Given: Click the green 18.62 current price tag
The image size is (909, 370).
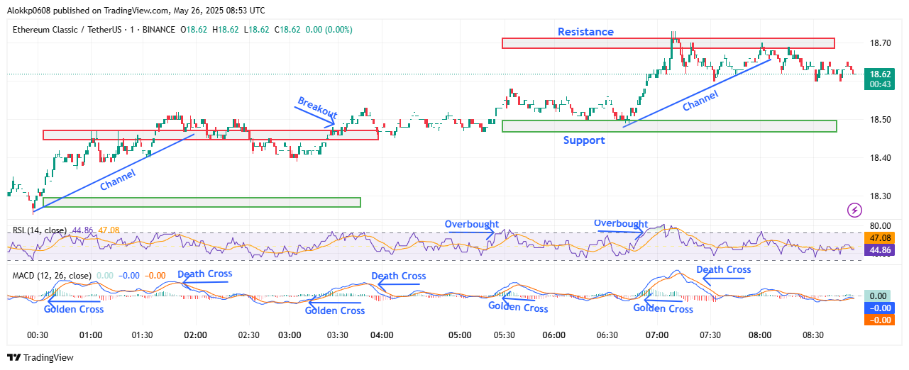Looking at the screenshot, I should tap(881, 74).
